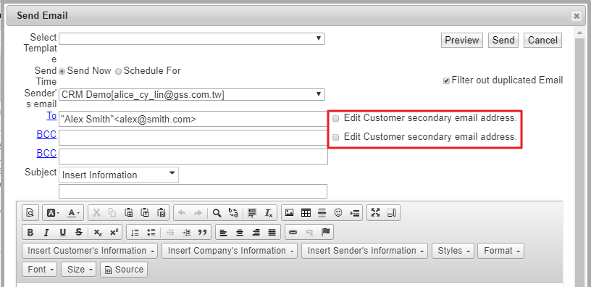Insert an Anchor with flag icon
This screenshot has width=591, height=287.
[x=325, y=233]
